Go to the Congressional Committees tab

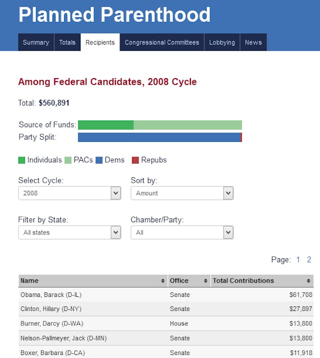tap(162, 43)
